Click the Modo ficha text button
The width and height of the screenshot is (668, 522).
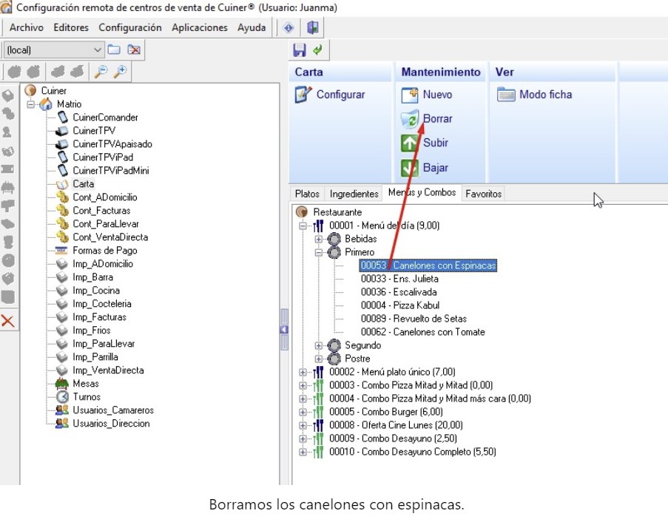(x=545, y=95)
